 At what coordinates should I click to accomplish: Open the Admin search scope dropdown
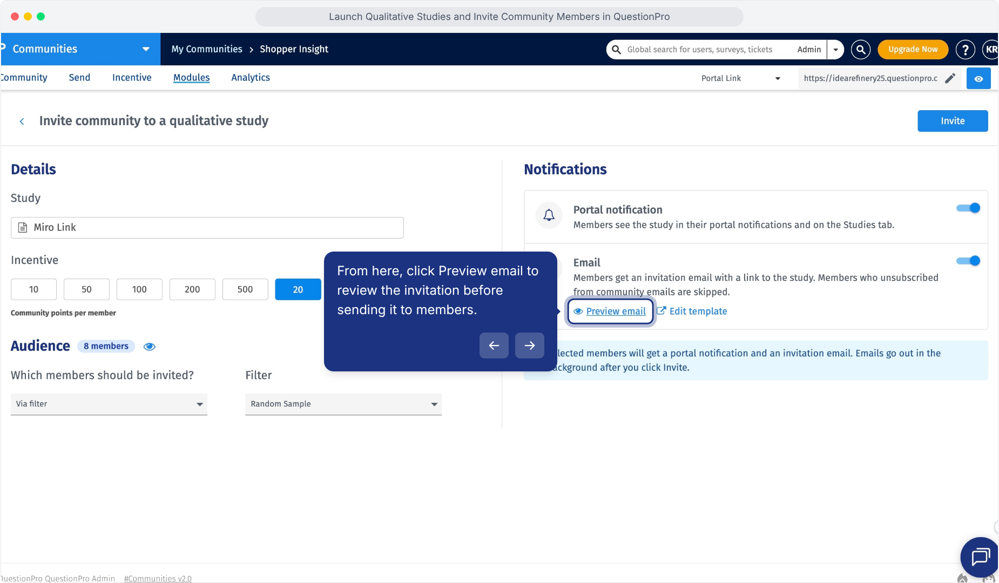coord(835,49)
